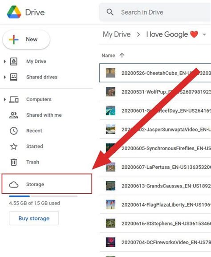The image size is (211, 257).
Task: Select the JasperSunwaptaVideo thumbnail
Action: click(x=110, y=129)
